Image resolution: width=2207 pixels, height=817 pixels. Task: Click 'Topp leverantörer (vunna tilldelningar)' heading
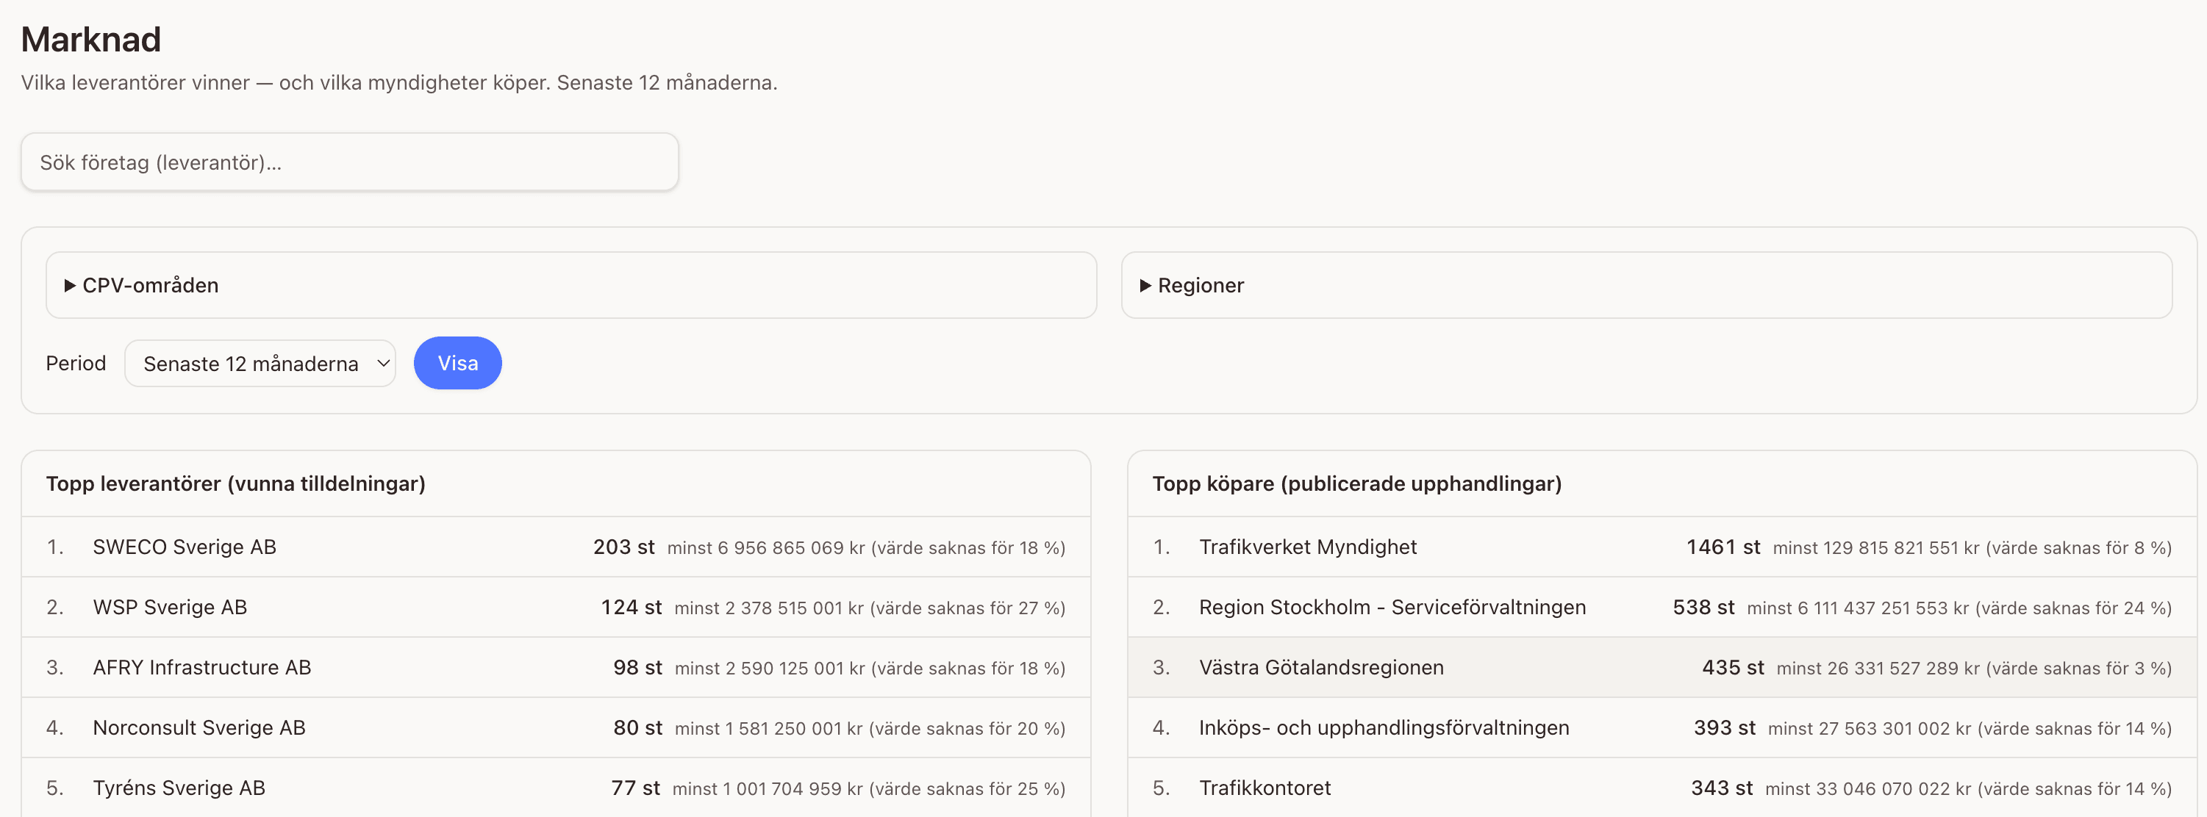235,484
